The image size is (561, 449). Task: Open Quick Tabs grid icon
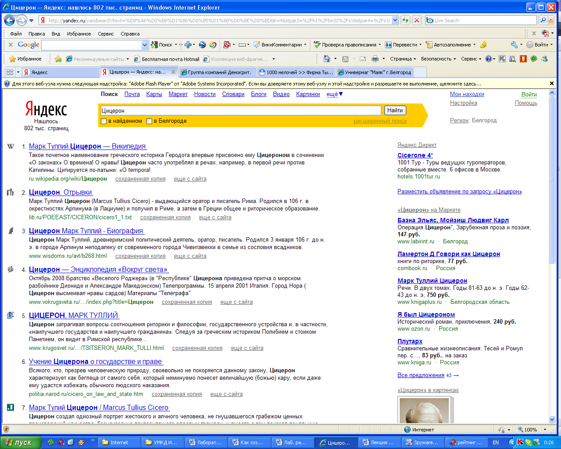10,72
